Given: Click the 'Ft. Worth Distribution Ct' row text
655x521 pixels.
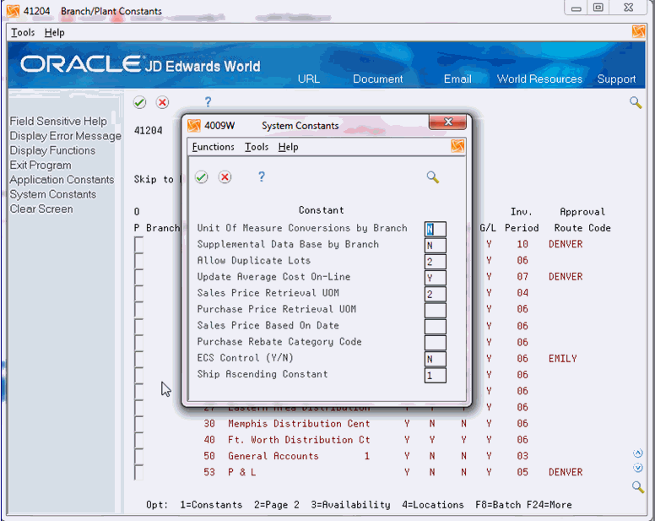Looking at the screenshot, I should [x=299, y=440].
